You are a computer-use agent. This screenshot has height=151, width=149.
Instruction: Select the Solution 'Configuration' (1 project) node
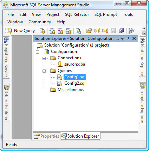tap(77, 45)
